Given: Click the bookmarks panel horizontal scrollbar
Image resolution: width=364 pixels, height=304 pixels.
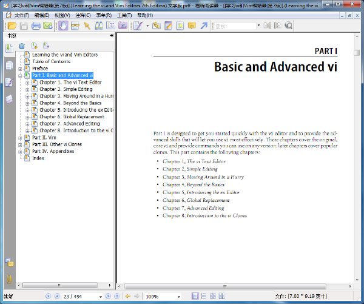Looking at the screenshot, I should point(60,285).
